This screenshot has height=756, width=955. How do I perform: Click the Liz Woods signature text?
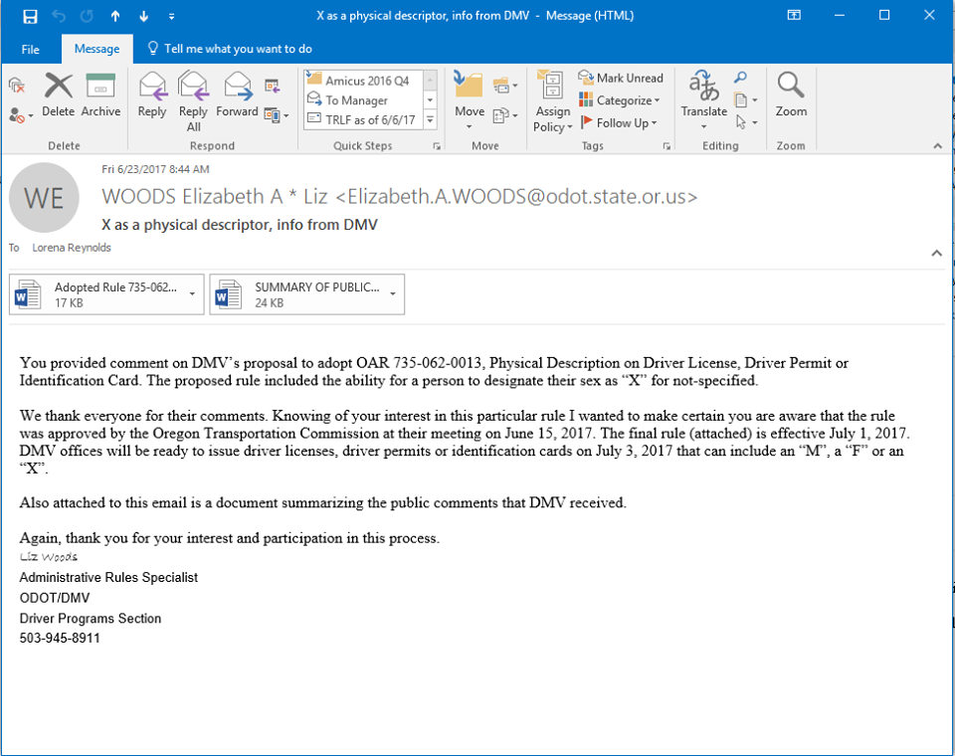tap(49, 557)
